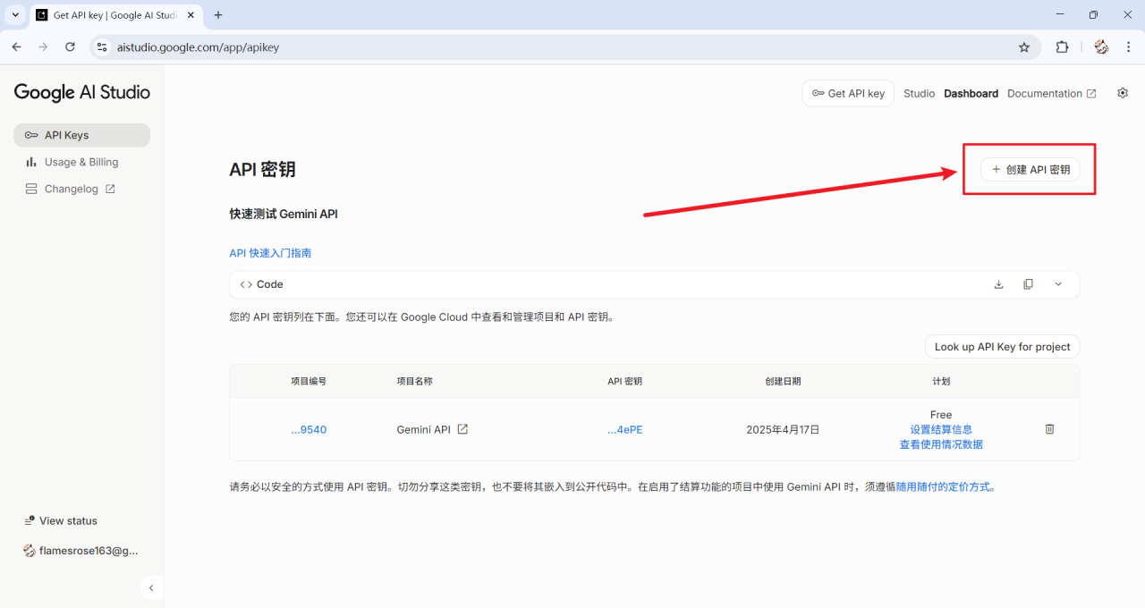This screenshot has width=1145, height=608.
Task: Bookmark this page with the star icon
Action: pyautogui.click(x=1024, y=47)
